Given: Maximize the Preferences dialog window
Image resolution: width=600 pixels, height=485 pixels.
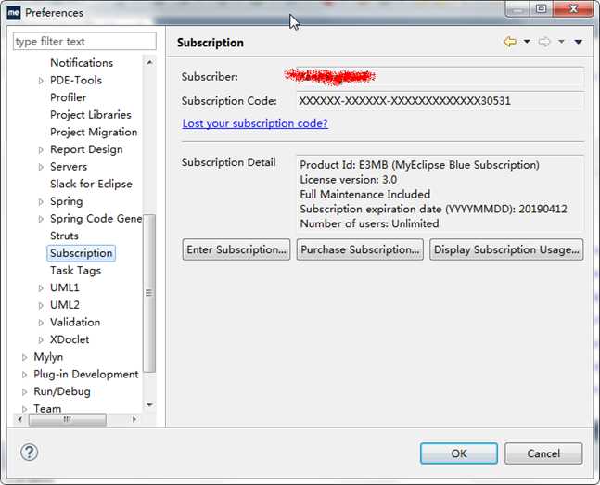Looking at the screenshot, I should [541, 8].
